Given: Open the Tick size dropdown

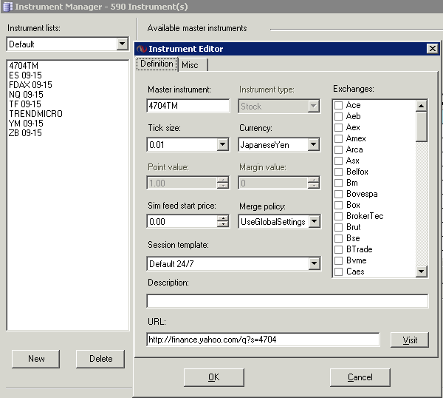Looking at the screenshot, I should tap(223, 144).
